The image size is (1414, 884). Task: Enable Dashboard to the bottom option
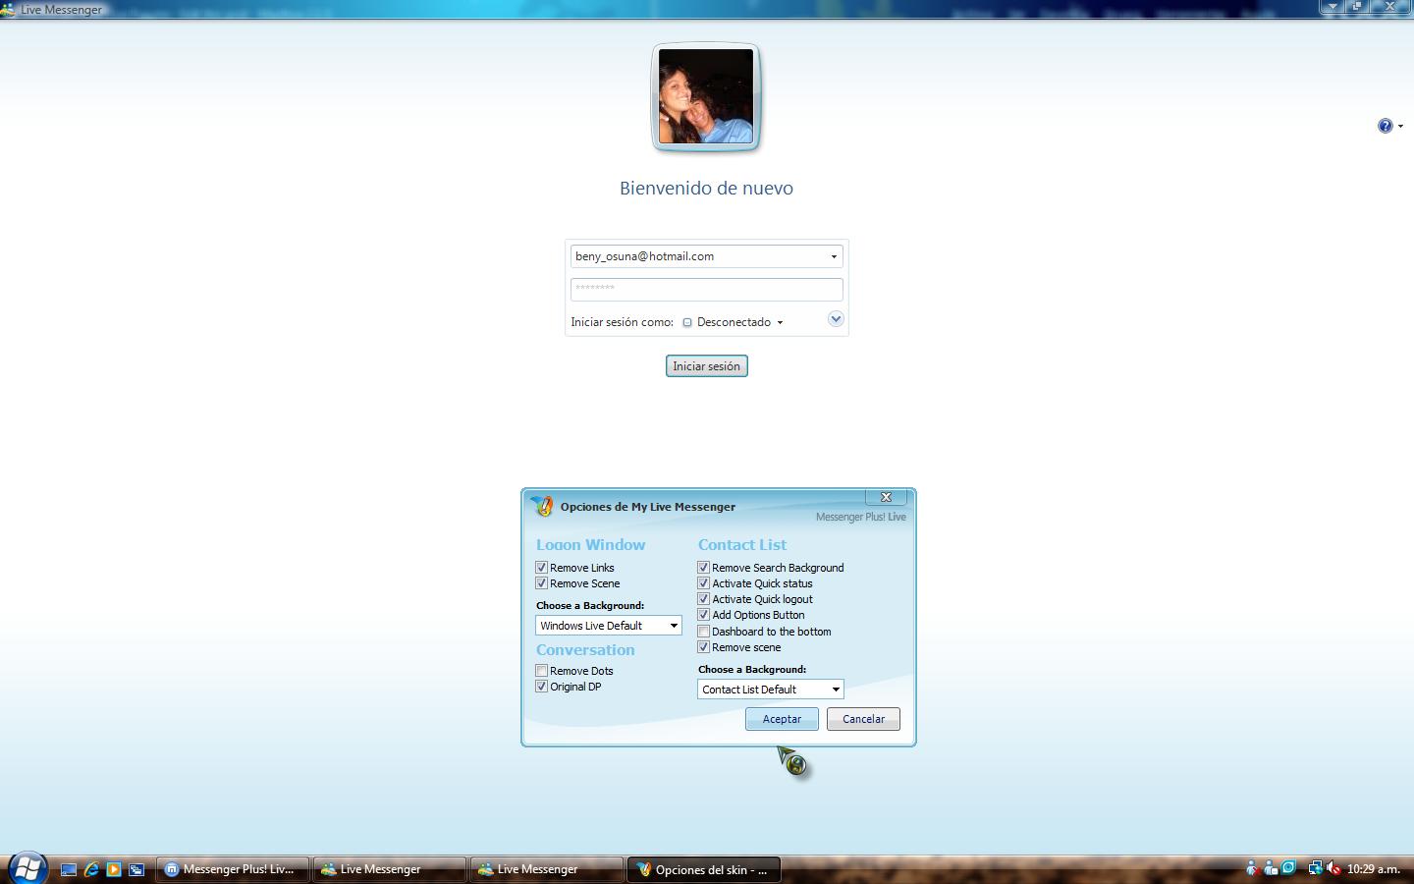click(x=703, y=632)
